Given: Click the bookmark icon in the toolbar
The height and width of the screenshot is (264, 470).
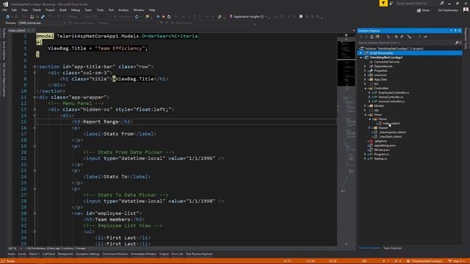Looking at the screenshot, I should click(x=301, y=17).
